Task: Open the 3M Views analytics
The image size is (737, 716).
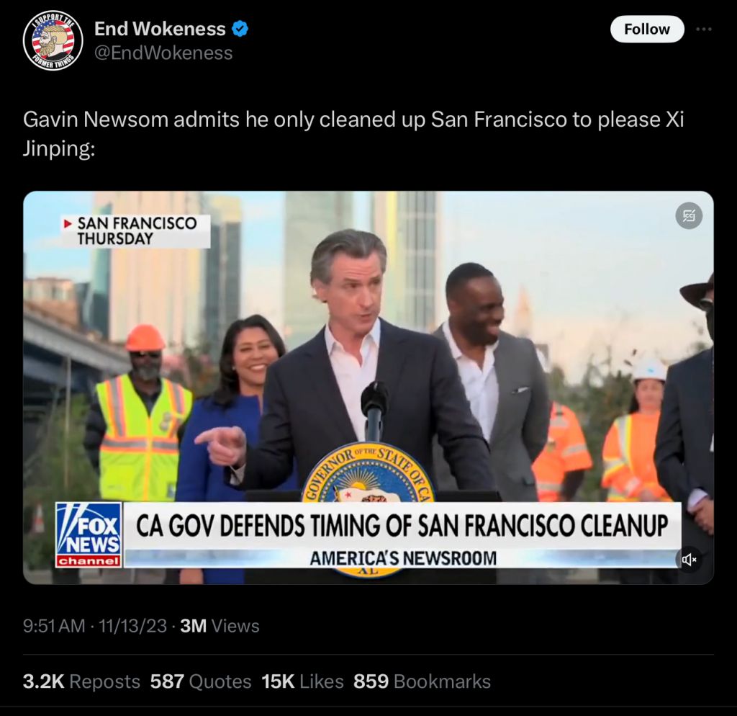Action: coord(220,626)
